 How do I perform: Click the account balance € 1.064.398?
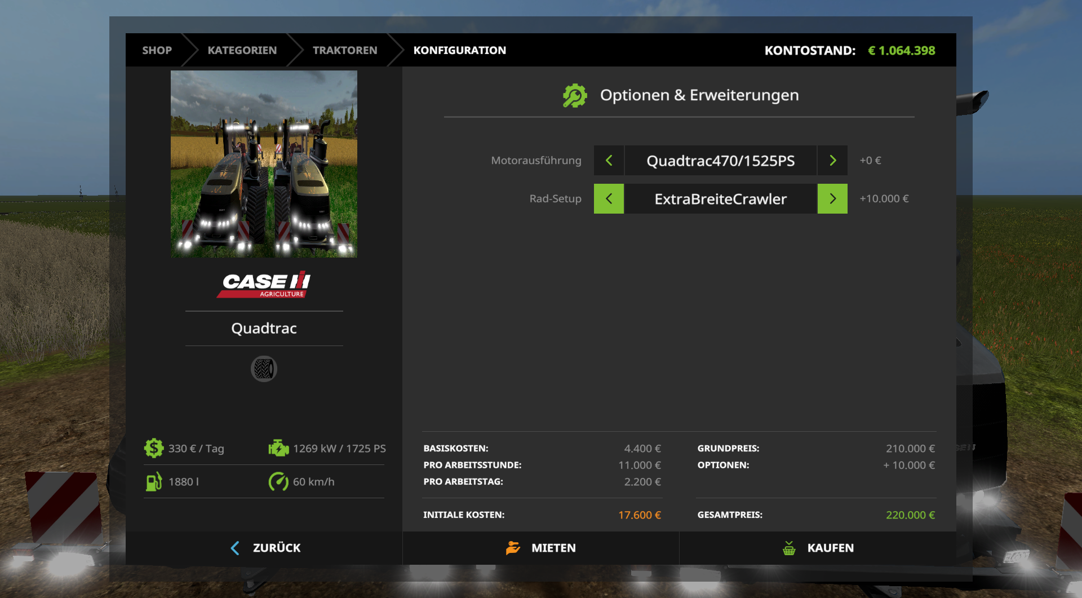902,51
